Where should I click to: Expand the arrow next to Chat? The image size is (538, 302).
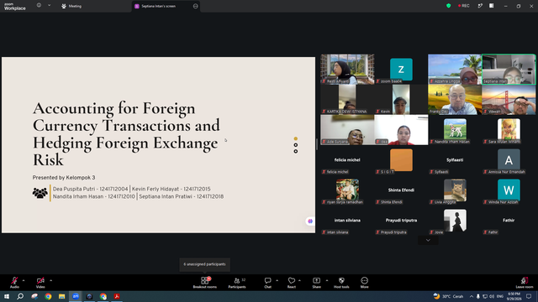point(277,280)
